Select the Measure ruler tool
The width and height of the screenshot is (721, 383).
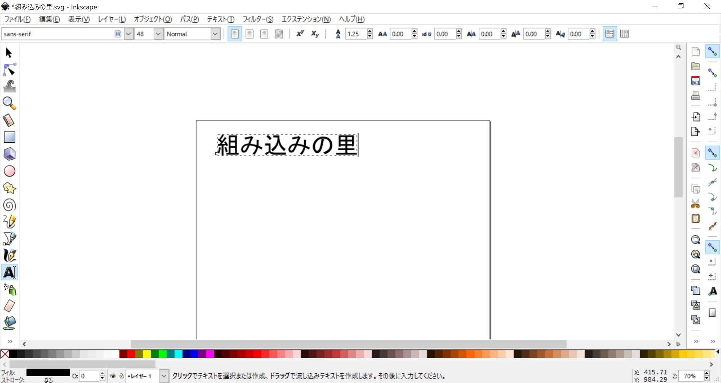coord(9,120)
